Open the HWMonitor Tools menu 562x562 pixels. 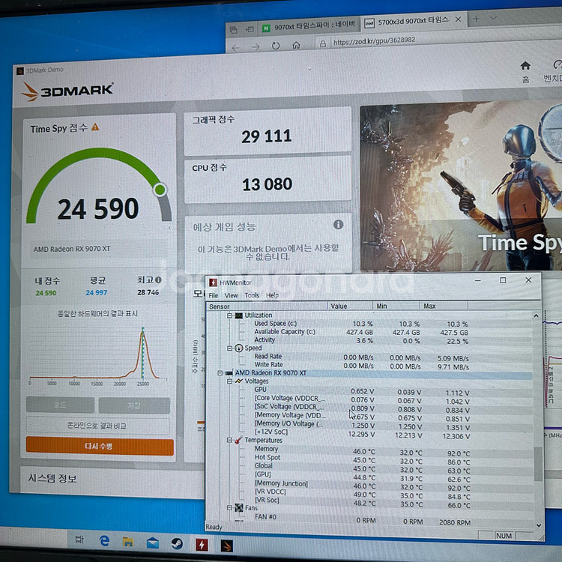(x=252, y=295)
